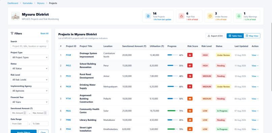Open project P734 link

69,99
